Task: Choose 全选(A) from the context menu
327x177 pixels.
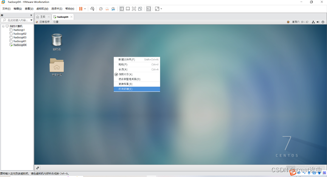Action: click(137, 70)
